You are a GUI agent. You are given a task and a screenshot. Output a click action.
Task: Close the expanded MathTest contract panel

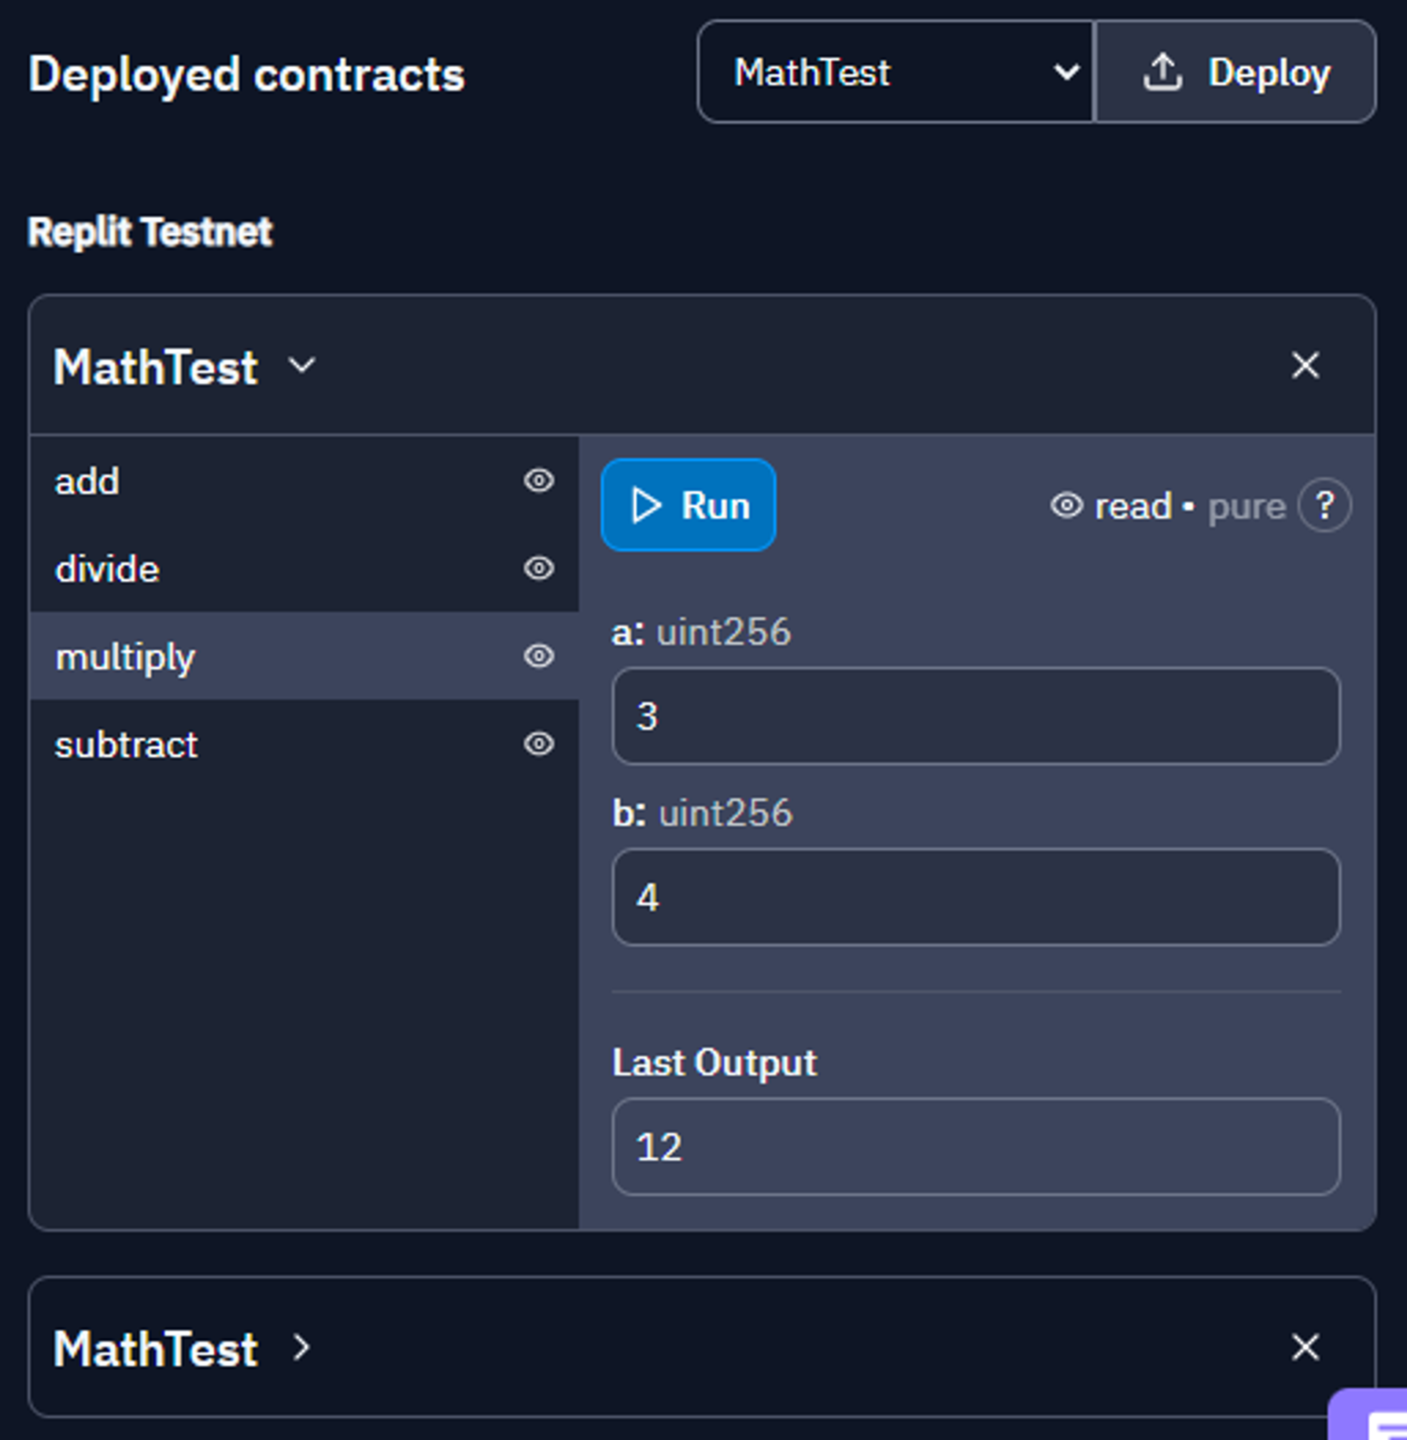click(x=1305, y=365)
